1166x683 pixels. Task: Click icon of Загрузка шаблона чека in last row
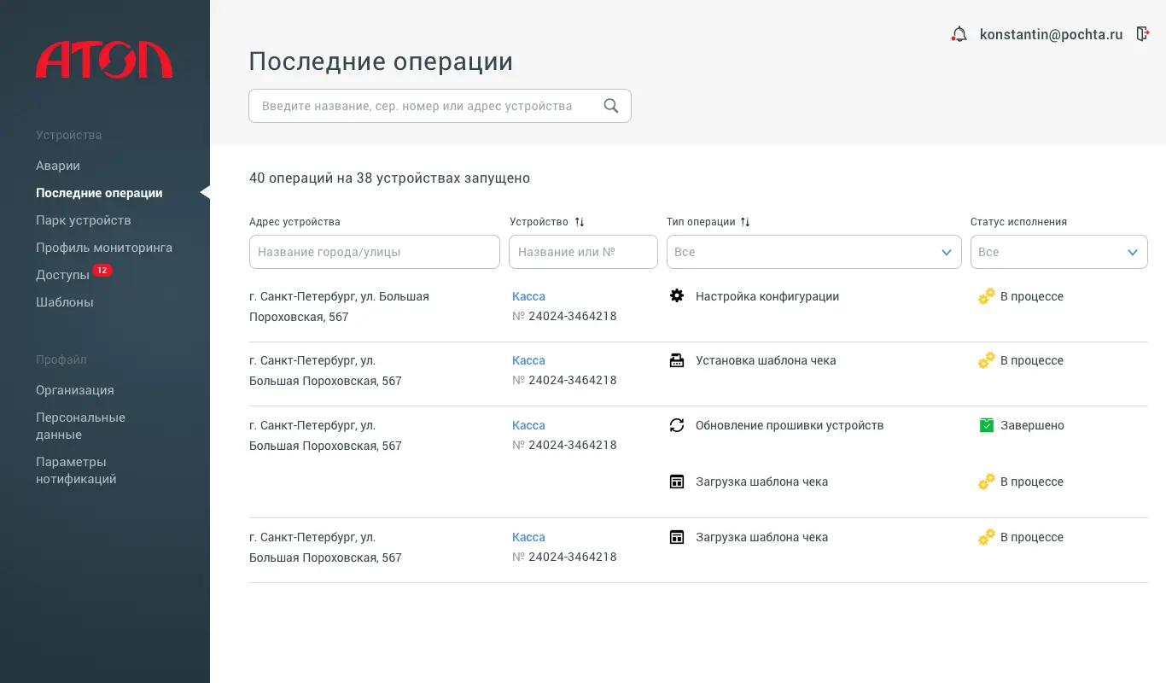point(677,537)
